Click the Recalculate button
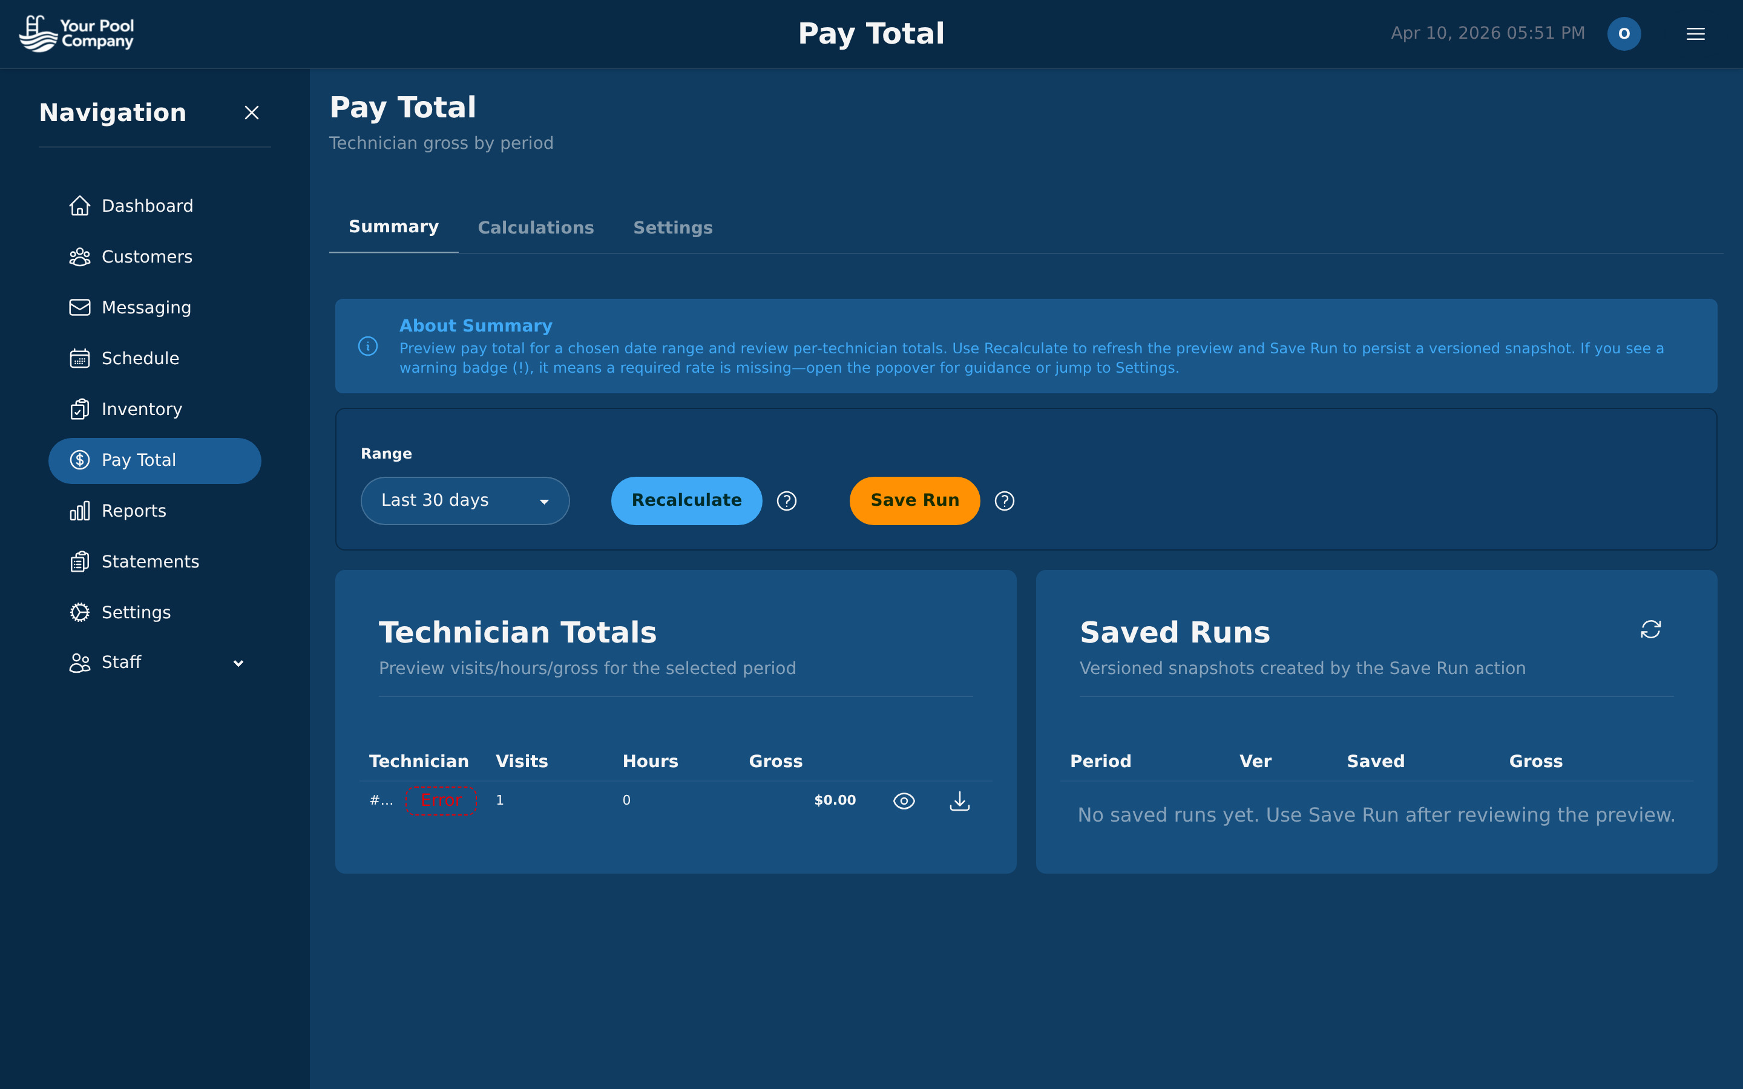This screenshot has width=1743, height=1089. pyautogui.click(x=686, y=500)
